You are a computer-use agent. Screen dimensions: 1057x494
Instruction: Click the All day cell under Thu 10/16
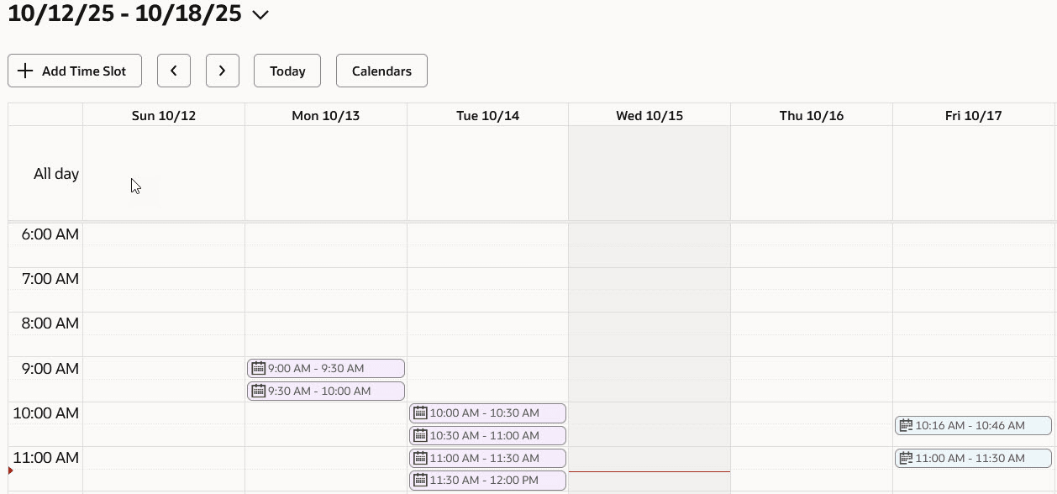811,172
